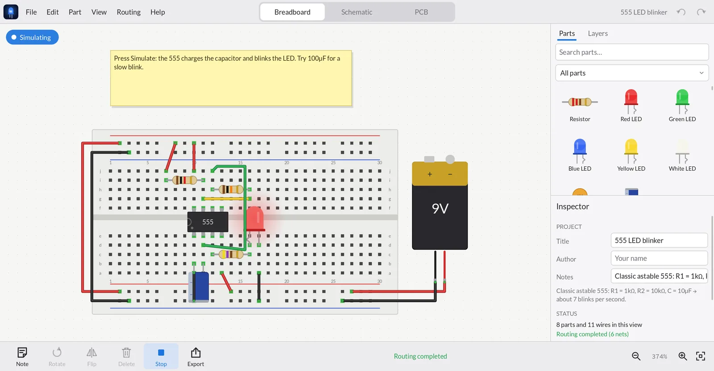714x371 pixels.
Task: Click the Author name field
Action: (x=659, y=258)
